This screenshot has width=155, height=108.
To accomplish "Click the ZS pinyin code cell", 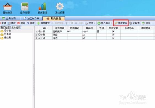I will pyautogui.click(x=89, y=35).
